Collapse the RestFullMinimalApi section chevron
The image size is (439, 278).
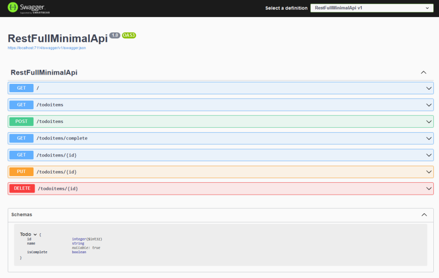[424, 73]
